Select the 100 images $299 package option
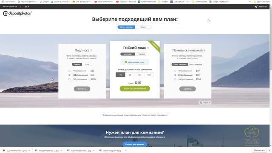This screenshot has height=153, width=272. (x=175, y=79)
